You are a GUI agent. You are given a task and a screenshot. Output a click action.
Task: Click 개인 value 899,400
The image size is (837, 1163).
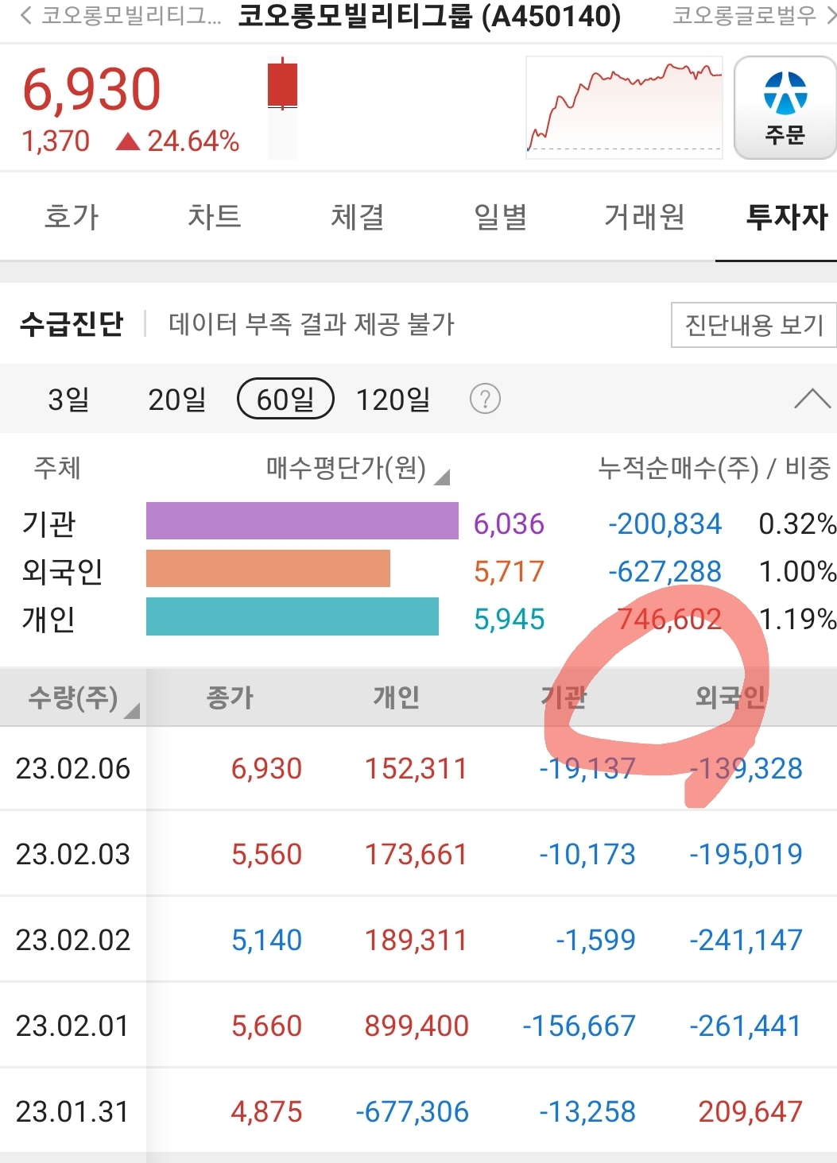pos(417,1026)
